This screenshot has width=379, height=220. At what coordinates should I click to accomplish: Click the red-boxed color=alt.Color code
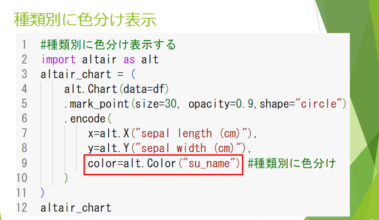click(163, 163)
